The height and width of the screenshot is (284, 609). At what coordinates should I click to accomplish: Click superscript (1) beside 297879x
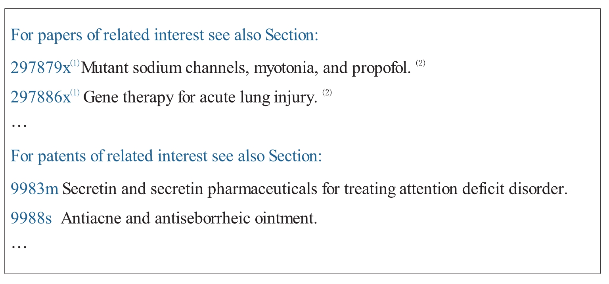(75, 63)
